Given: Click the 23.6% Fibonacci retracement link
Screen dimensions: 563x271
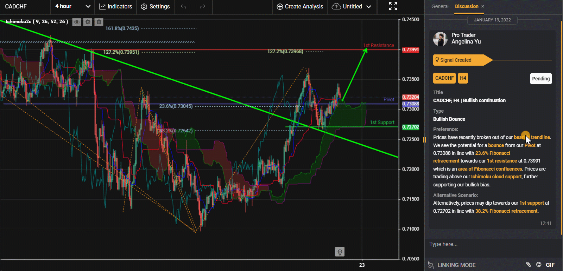Looking at the screenshot, I should (x=472, y=157).
